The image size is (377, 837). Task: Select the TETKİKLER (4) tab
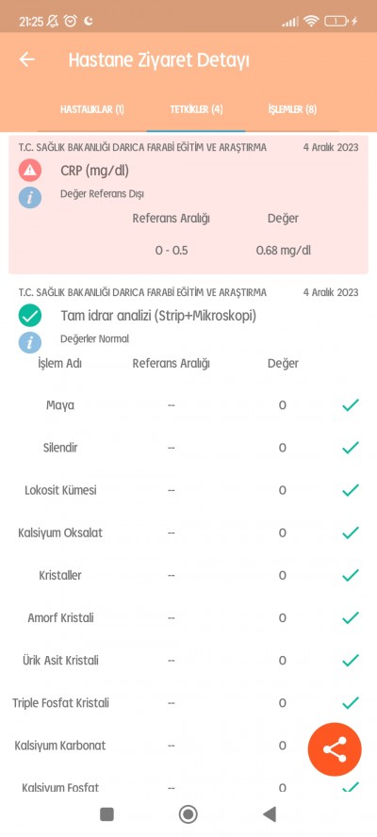click(196, 109)
